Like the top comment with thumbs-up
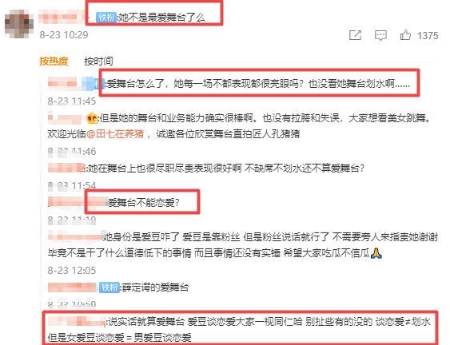The width and height of the screenshot is (450, 345). coord(405,35)
